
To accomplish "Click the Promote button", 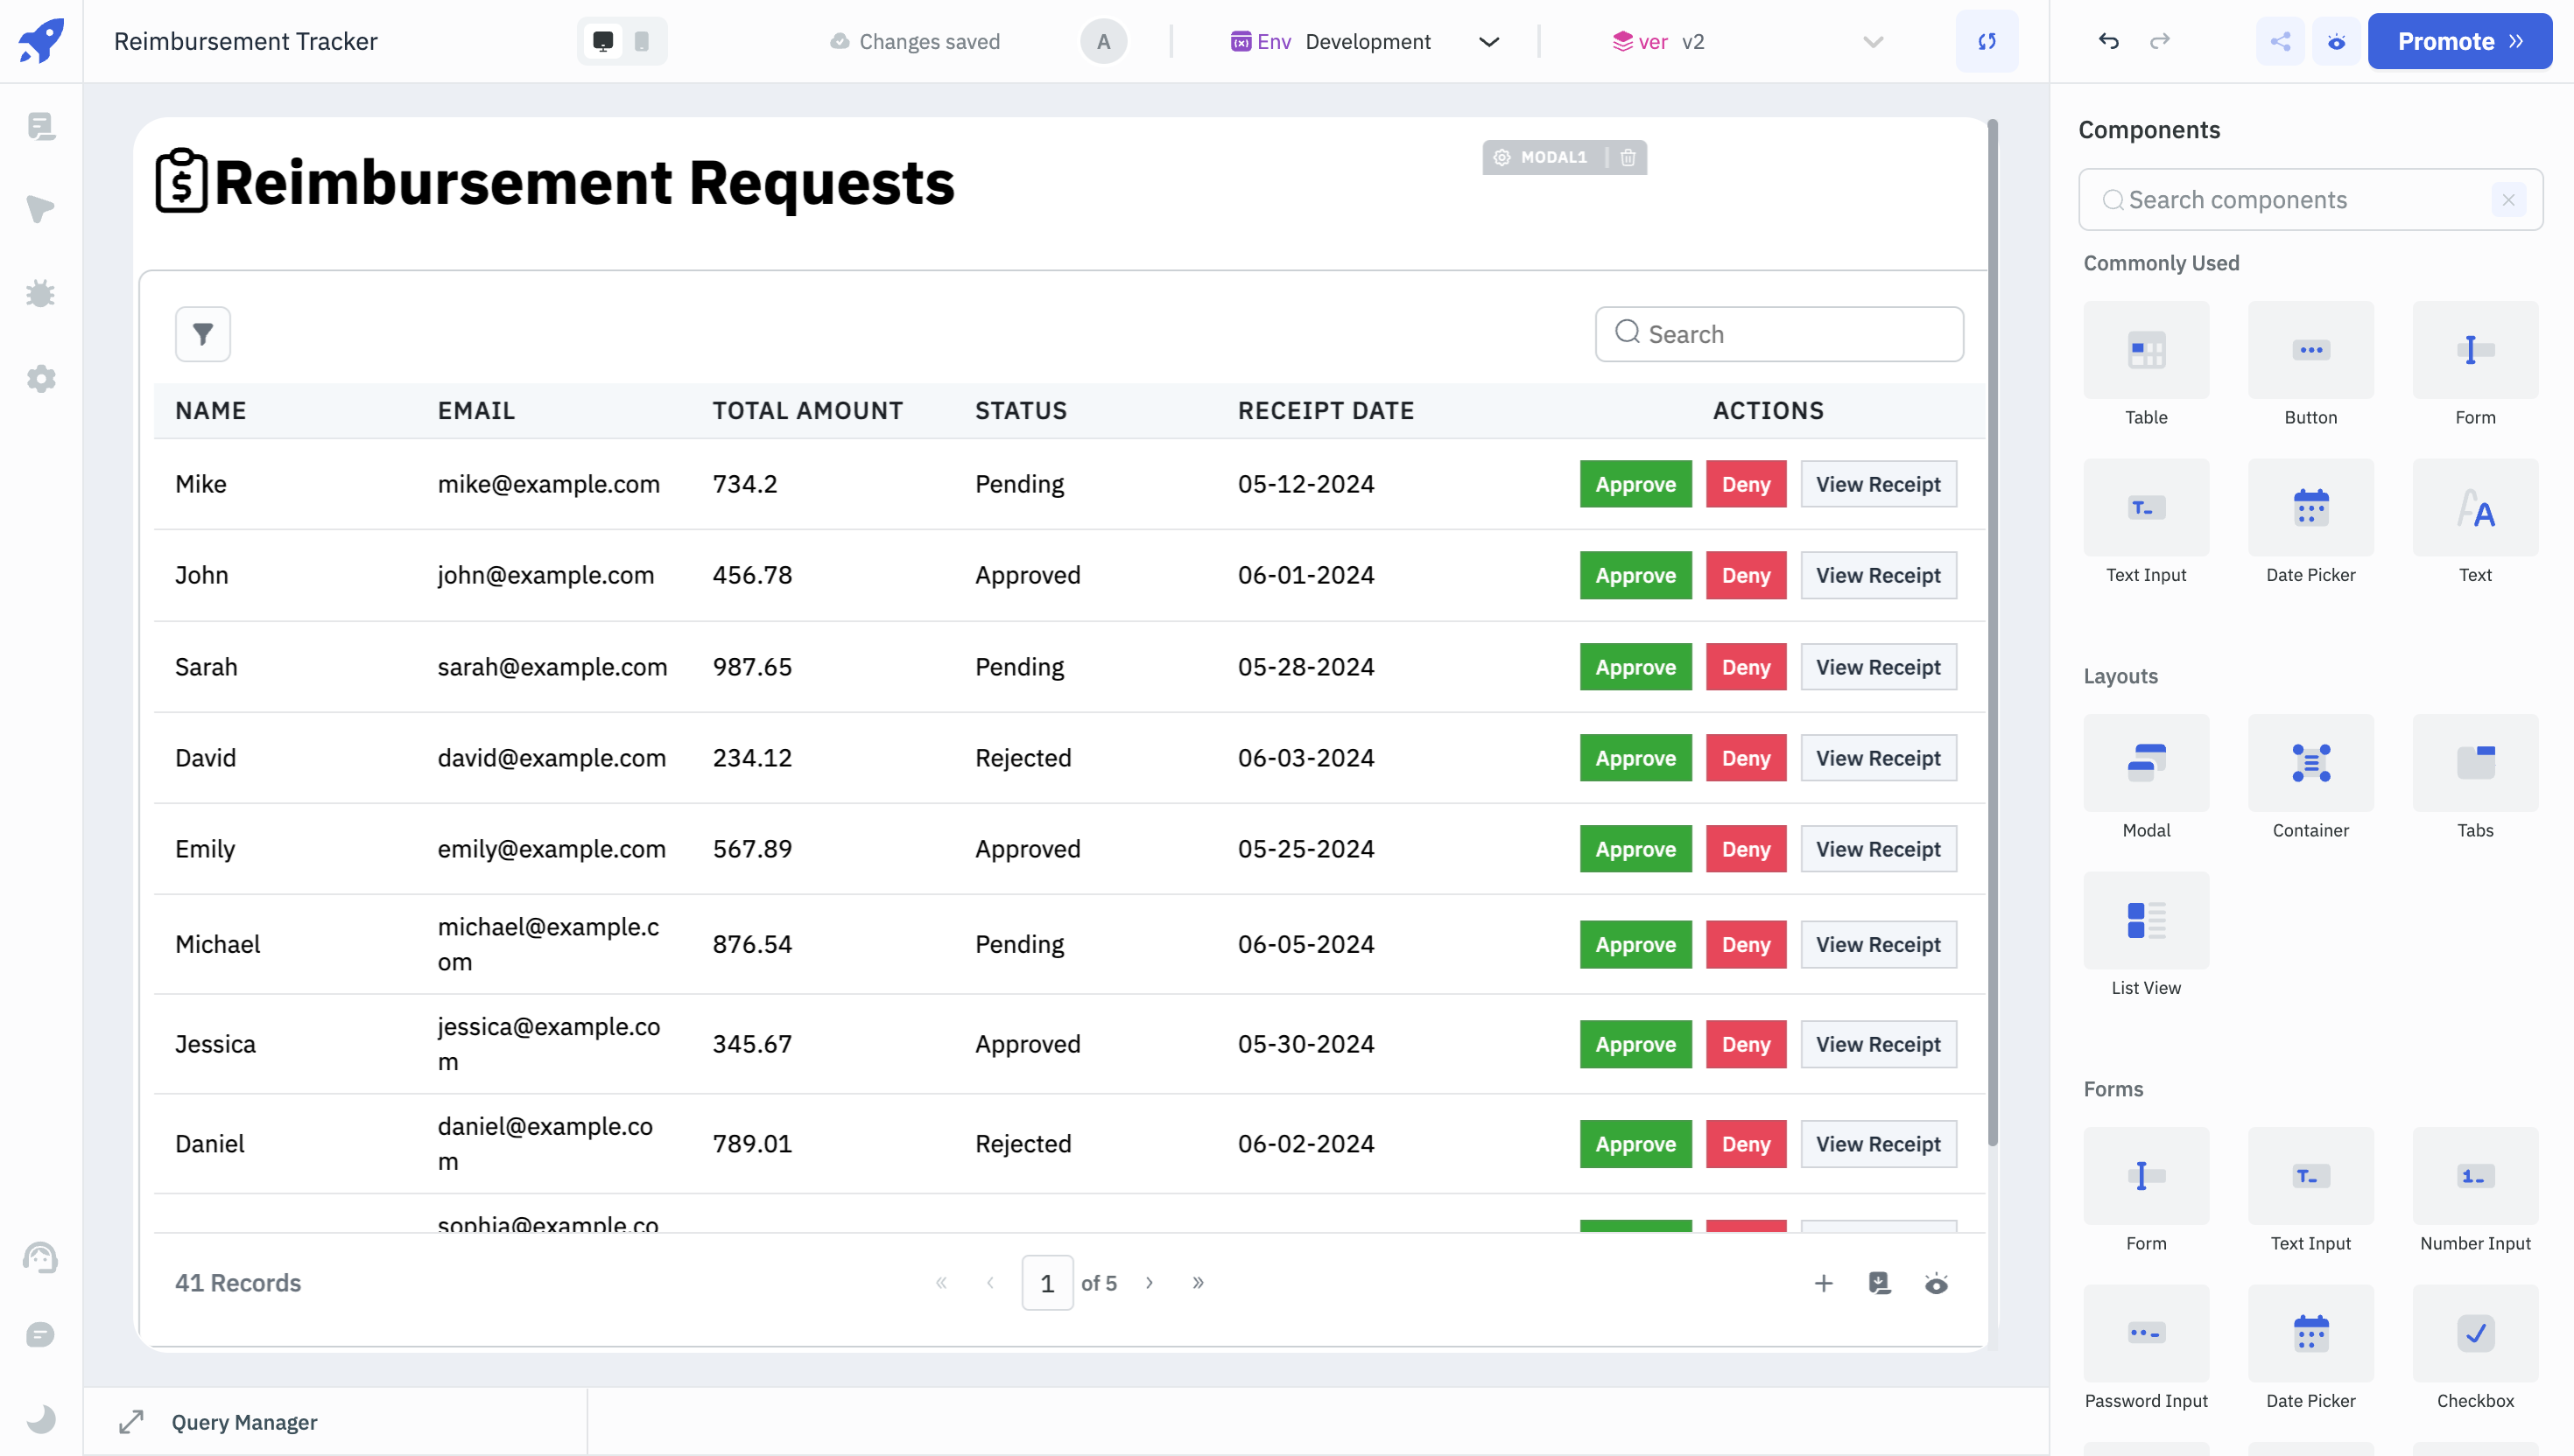I will [x=2458, y=41].
